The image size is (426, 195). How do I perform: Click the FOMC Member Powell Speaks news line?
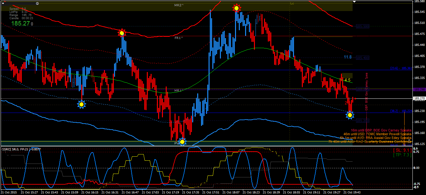(377, 134)
